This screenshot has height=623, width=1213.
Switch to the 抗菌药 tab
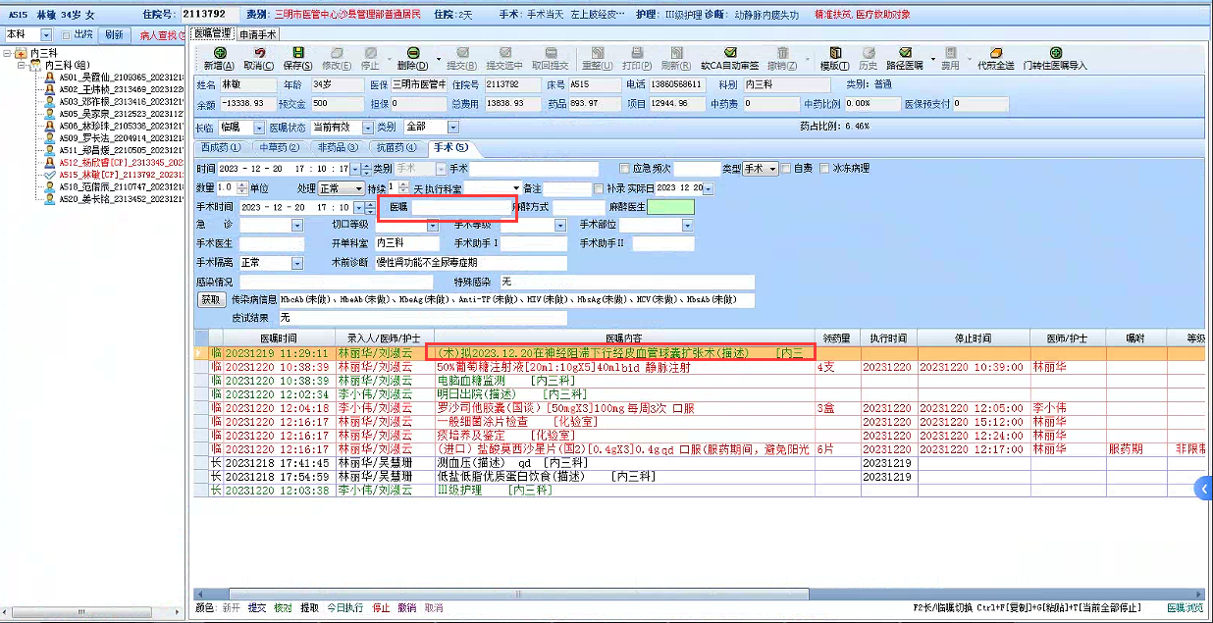[395, 147]
